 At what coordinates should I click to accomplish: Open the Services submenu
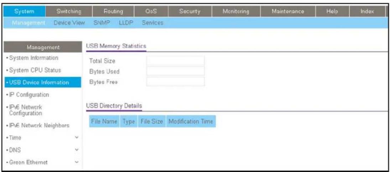pos(152,23)
